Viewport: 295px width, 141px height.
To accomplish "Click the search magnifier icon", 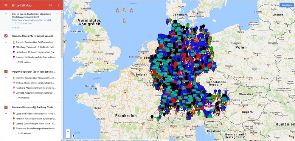I will tap(51, 5).
